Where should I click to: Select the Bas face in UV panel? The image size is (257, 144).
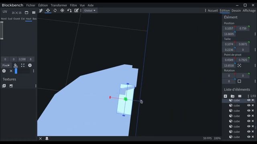35,19
